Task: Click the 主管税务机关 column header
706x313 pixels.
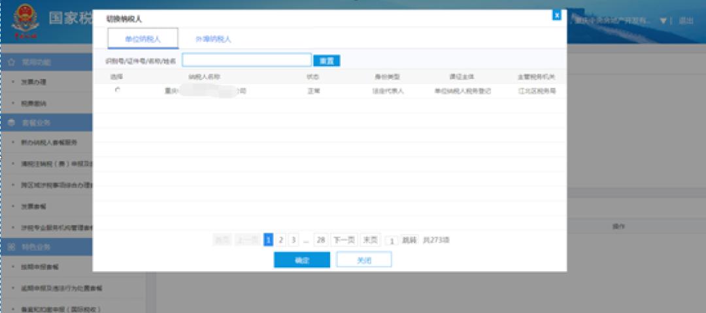Action: pos(536,77)
